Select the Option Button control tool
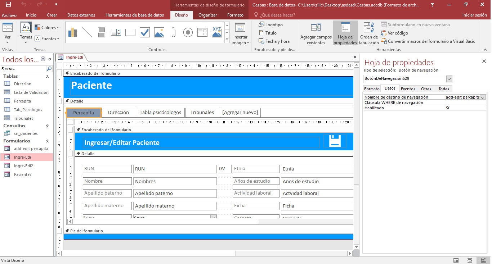The image size is (492, 264). [x=188, y=32]
